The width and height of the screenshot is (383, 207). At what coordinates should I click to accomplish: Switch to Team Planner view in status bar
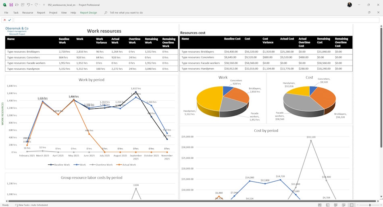[x=335, y=205]
